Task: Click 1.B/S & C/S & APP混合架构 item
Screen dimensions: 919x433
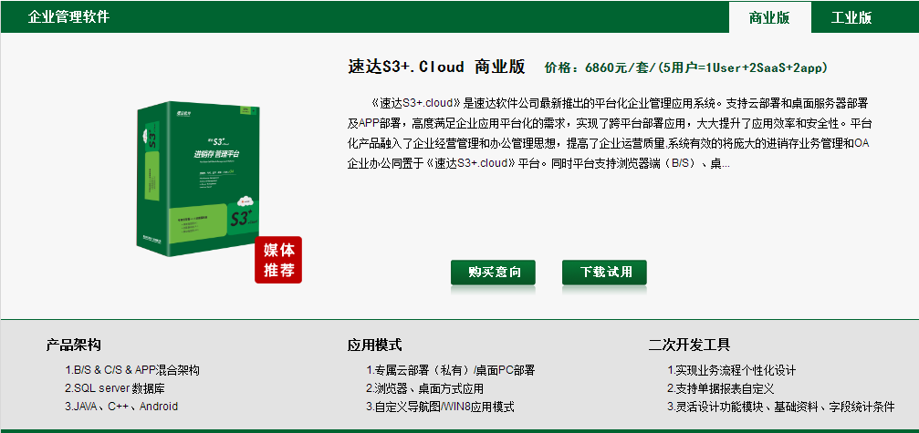Action: pyautogui.click(x=132, y=370)
